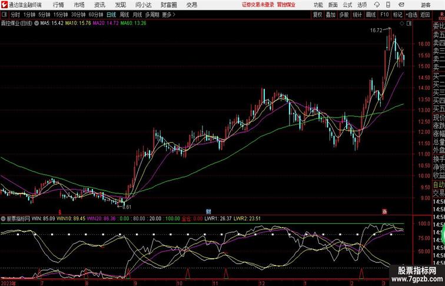Click the purple MA20: 14.72 label
The width and height of the screenshot is (445, 286).
[x=105, y=23]
